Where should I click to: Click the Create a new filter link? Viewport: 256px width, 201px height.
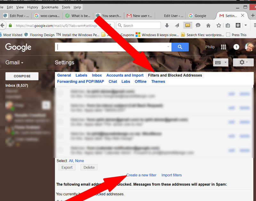point(141,175)
